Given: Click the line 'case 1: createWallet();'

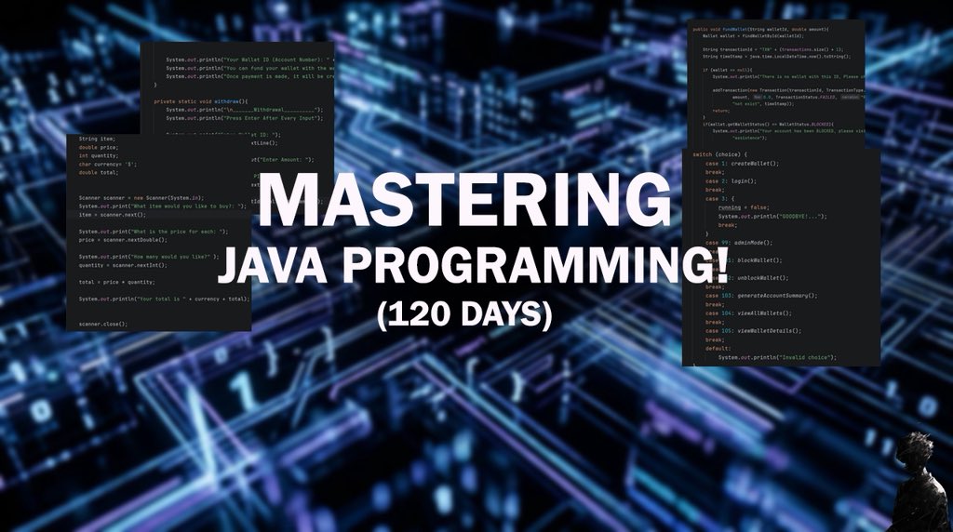Looking at the screenshot, I should [742, 164].
